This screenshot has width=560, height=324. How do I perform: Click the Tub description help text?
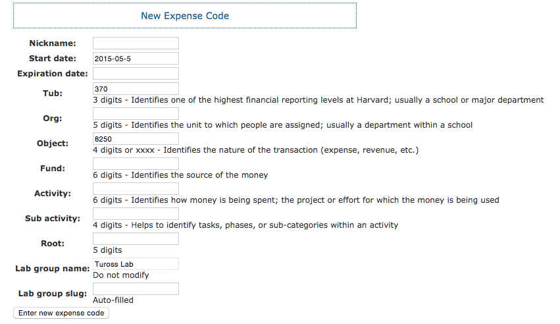tap(318, 100)
